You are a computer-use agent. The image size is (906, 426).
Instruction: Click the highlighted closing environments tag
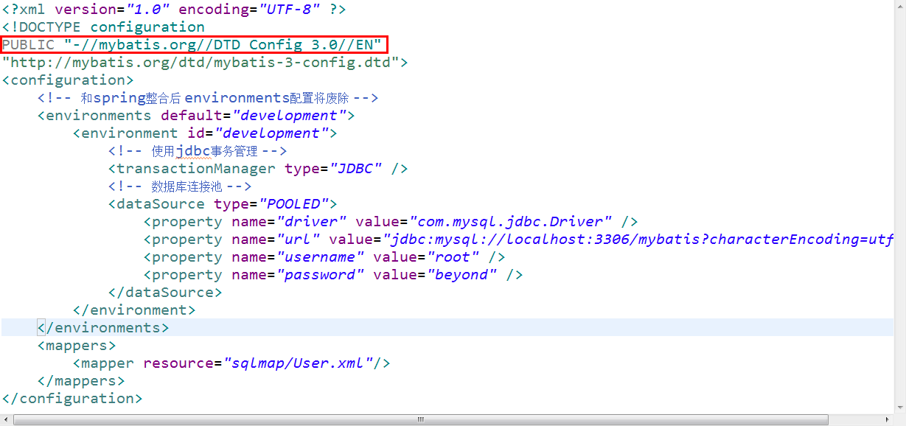click(x=103, y=328)
